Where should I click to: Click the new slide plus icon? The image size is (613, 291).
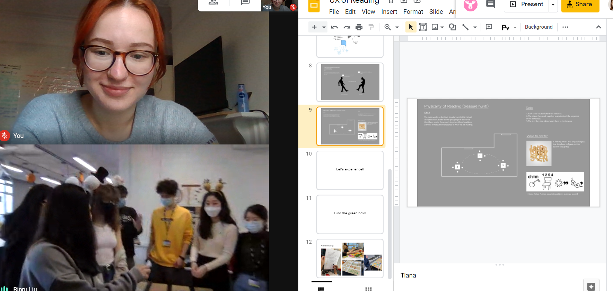click(314, 27)
